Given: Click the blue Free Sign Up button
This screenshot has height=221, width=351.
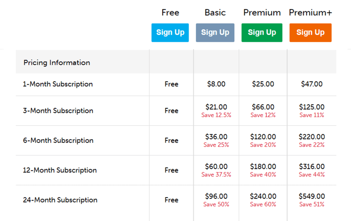Looking at the screenshot, I should [170, 32].
